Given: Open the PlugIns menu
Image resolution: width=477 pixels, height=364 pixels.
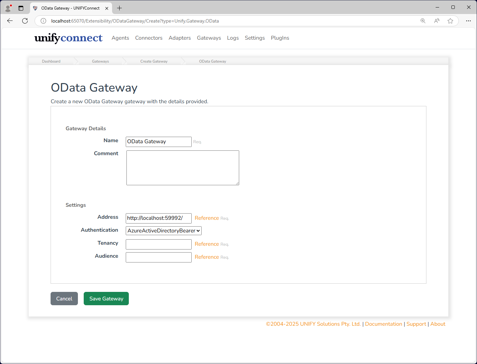Looking at the screenshot, I should [x=280, y=38].
